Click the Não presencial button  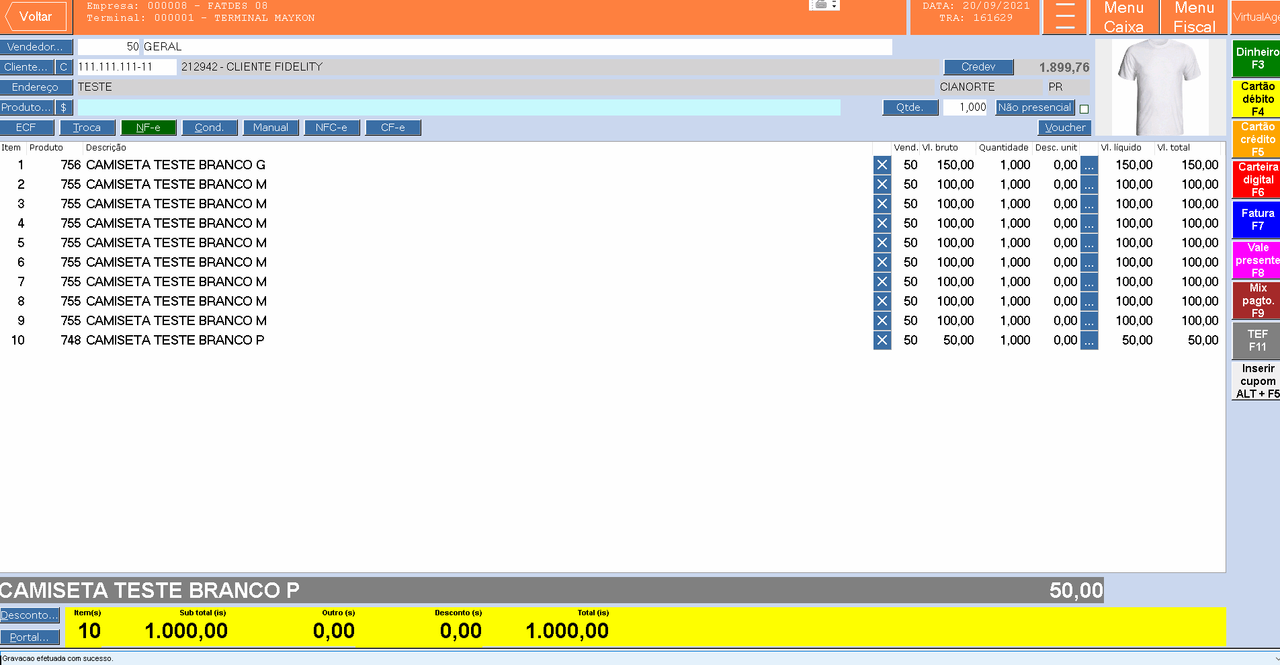1035,107
